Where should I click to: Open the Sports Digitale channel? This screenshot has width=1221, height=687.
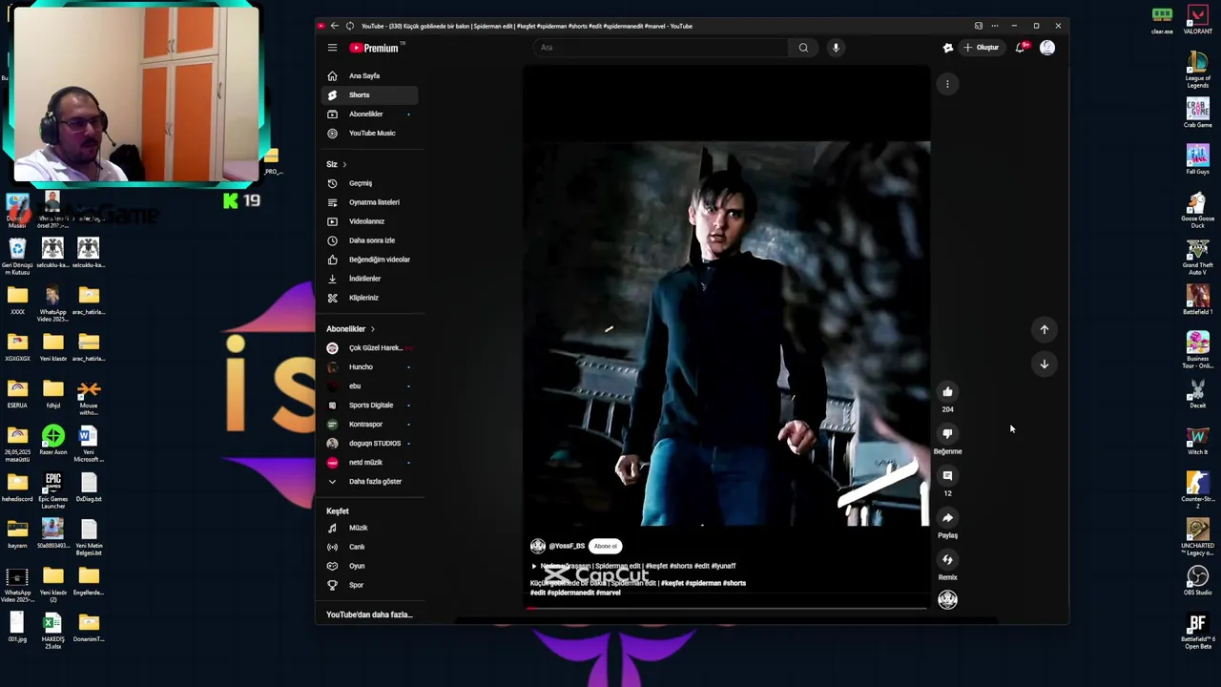pos(370,405)
